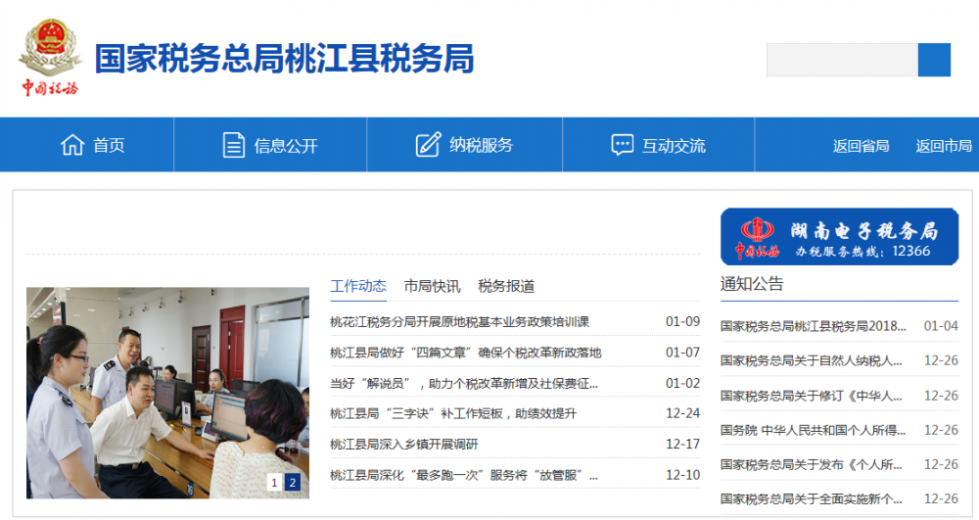Select the 税务报道 tab
979x520 pixels.
(x=506, y=286)
